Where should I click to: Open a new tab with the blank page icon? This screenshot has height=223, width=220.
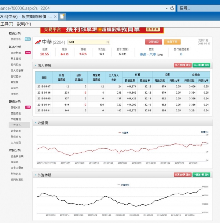[62, 17]
